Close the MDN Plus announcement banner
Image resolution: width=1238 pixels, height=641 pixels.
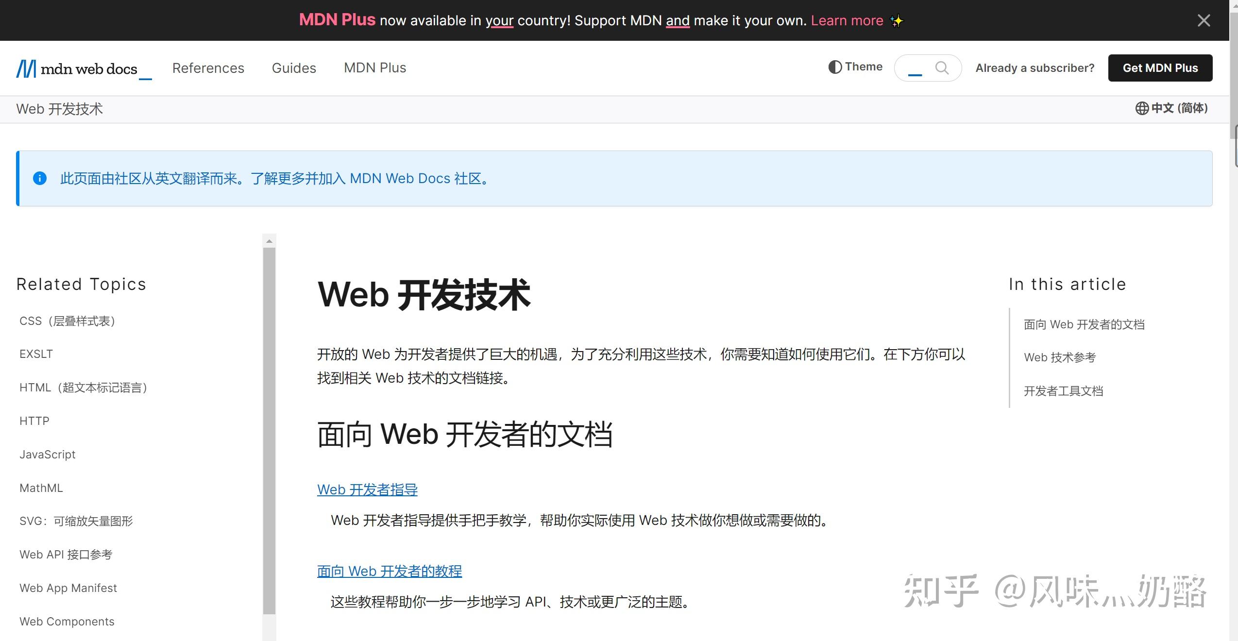click(1204, 20)
